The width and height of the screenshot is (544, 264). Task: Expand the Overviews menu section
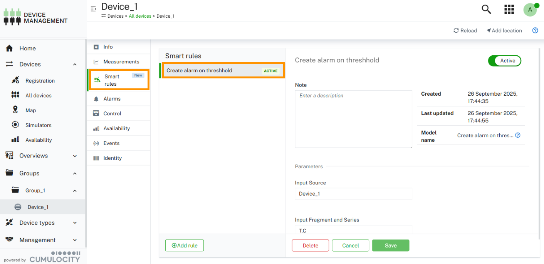click(75, 156)
